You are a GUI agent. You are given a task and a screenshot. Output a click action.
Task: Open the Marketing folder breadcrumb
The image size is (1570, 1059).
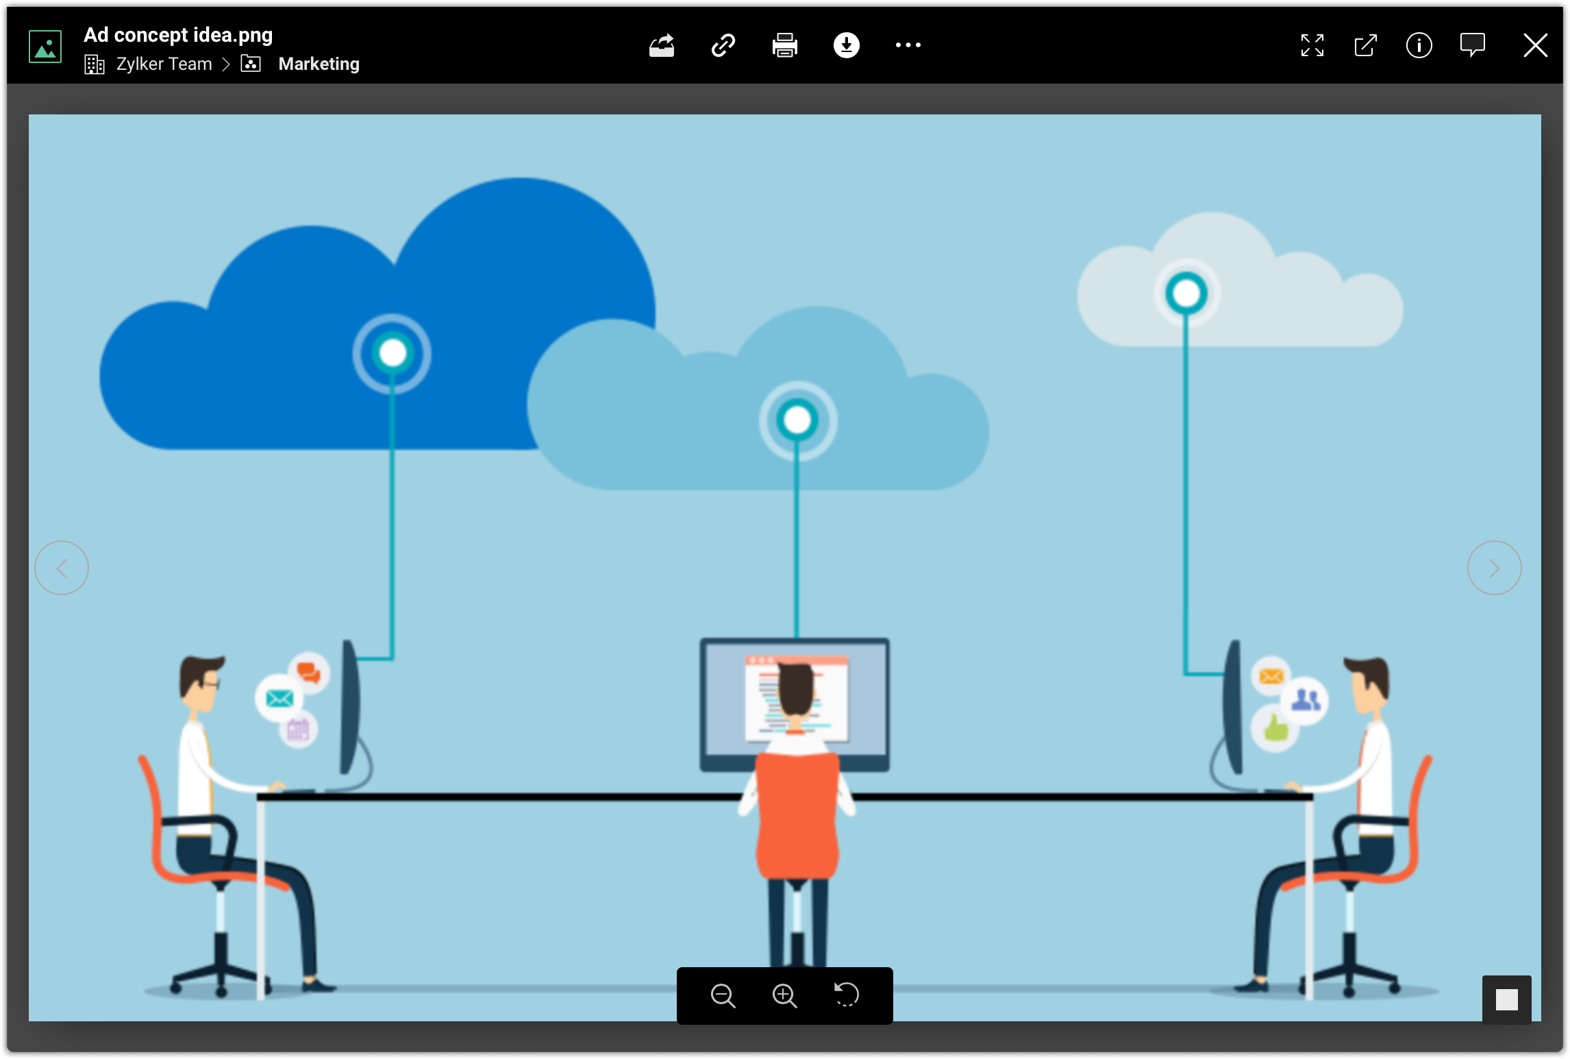[319, 64]
